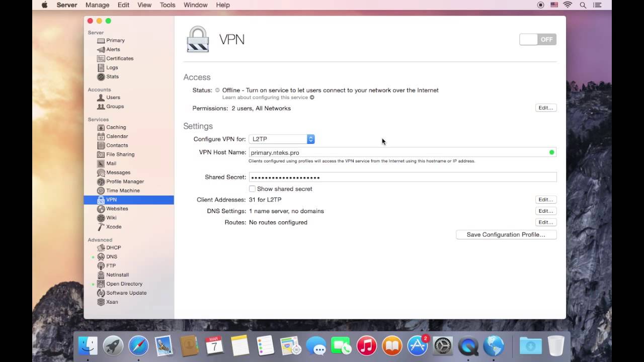
Task: Edit DNS Settings
Action: point(546,211)
